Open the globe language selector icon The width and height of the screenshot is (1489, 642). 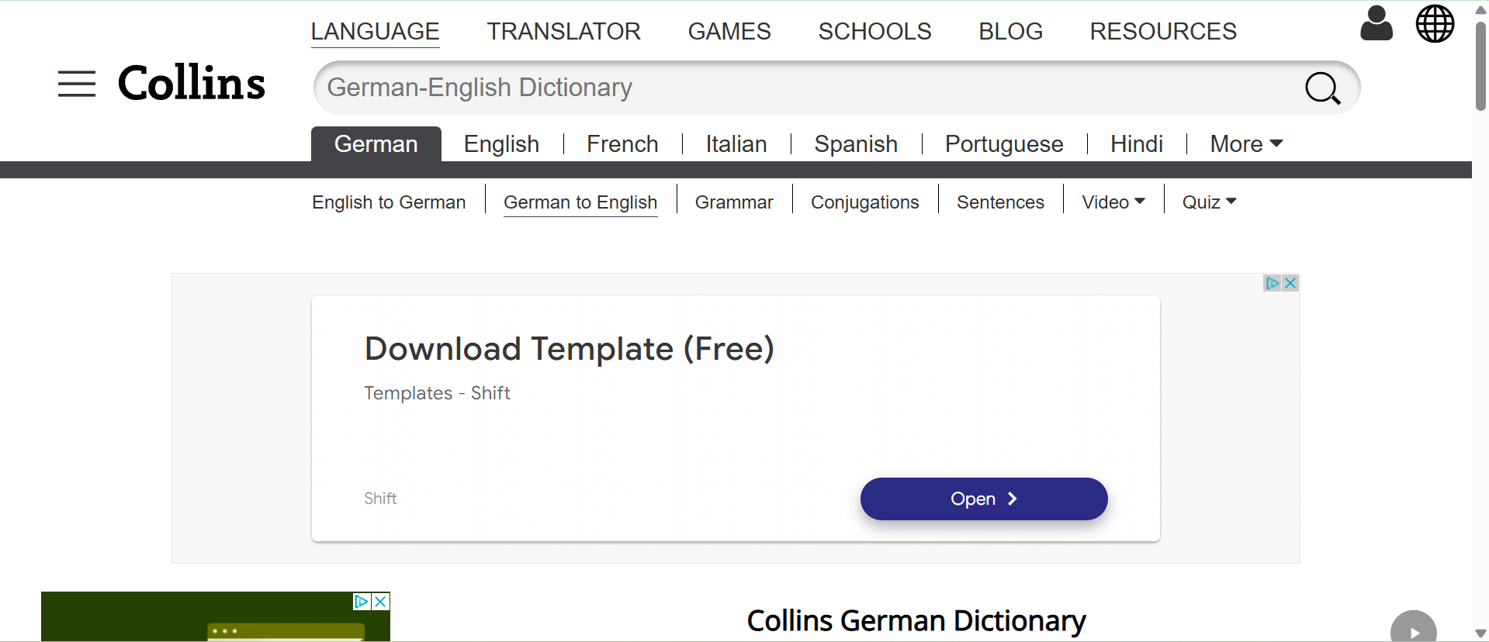coord(1435,23)
